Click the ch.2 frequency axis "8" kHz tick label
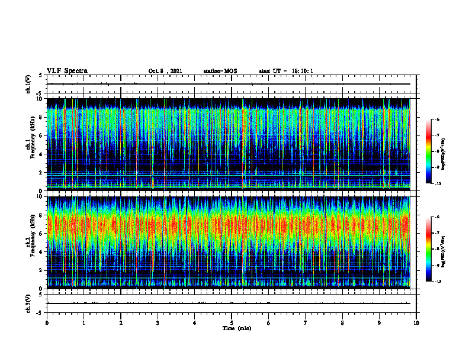 coord(41,215)
